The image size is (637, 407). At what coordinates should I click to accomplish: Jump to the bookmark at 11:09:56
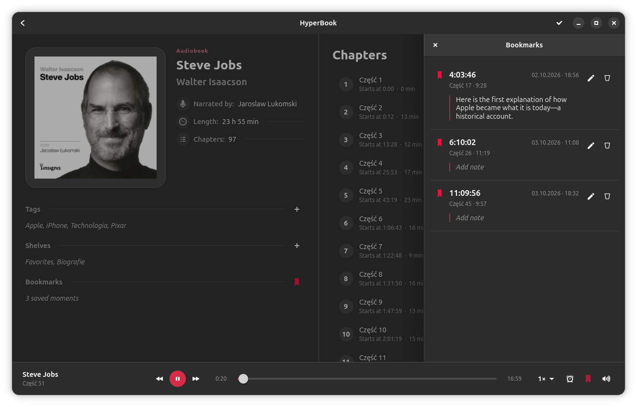pos(465,193)
